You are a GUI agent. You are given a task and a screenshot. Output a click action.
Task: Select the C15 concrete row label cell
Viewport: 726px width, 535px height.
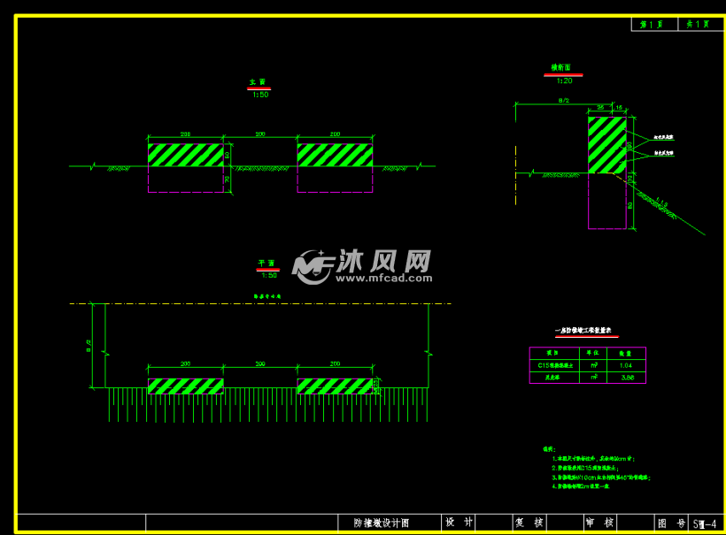[554, 365]
